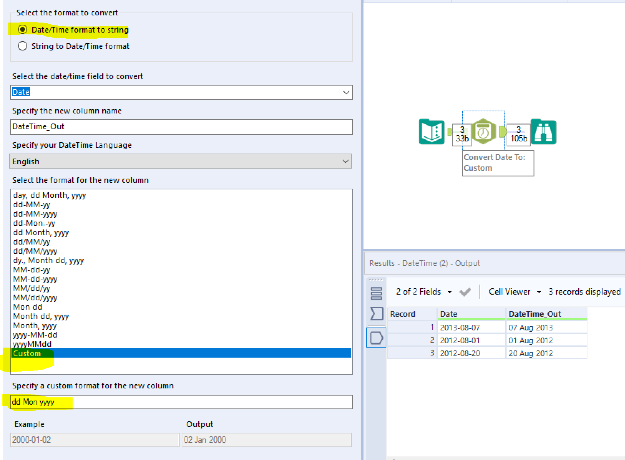Toggle selection of the Custom format entry

(27, 353)
